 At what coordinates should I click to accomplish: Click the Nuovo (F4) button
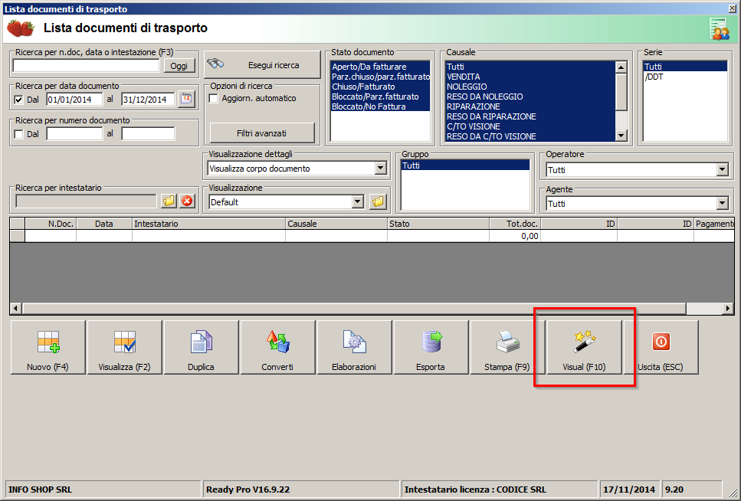(x=48, y=347)
